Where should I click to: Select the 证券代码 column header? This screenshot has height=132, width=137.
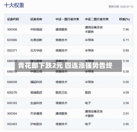[13, 19]
